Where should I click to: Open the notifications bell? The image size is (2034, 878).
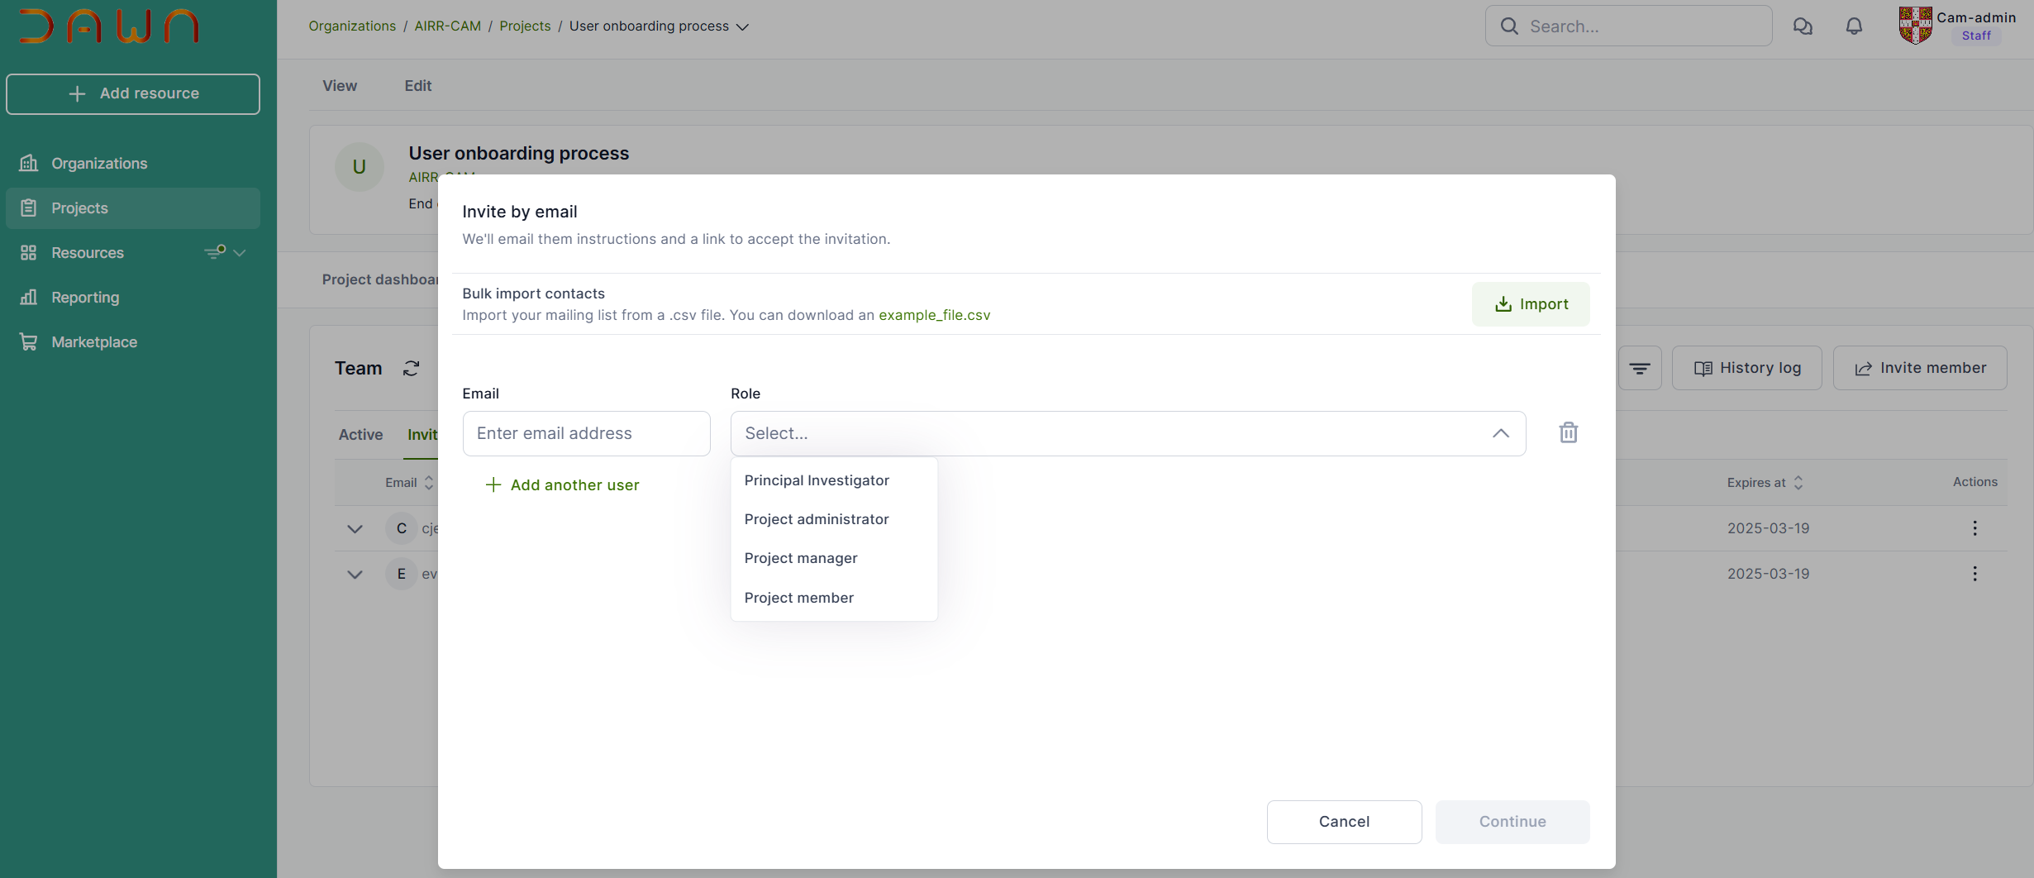tap(1854, 26)
